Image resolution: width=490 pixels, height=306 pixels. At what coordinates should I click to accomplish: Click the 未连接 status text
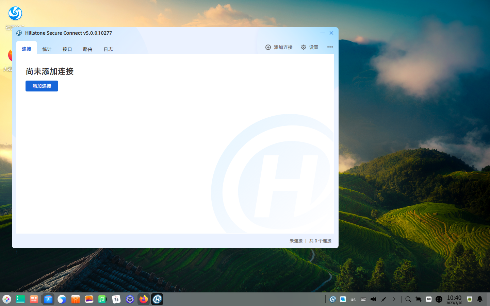pos(296,241)
